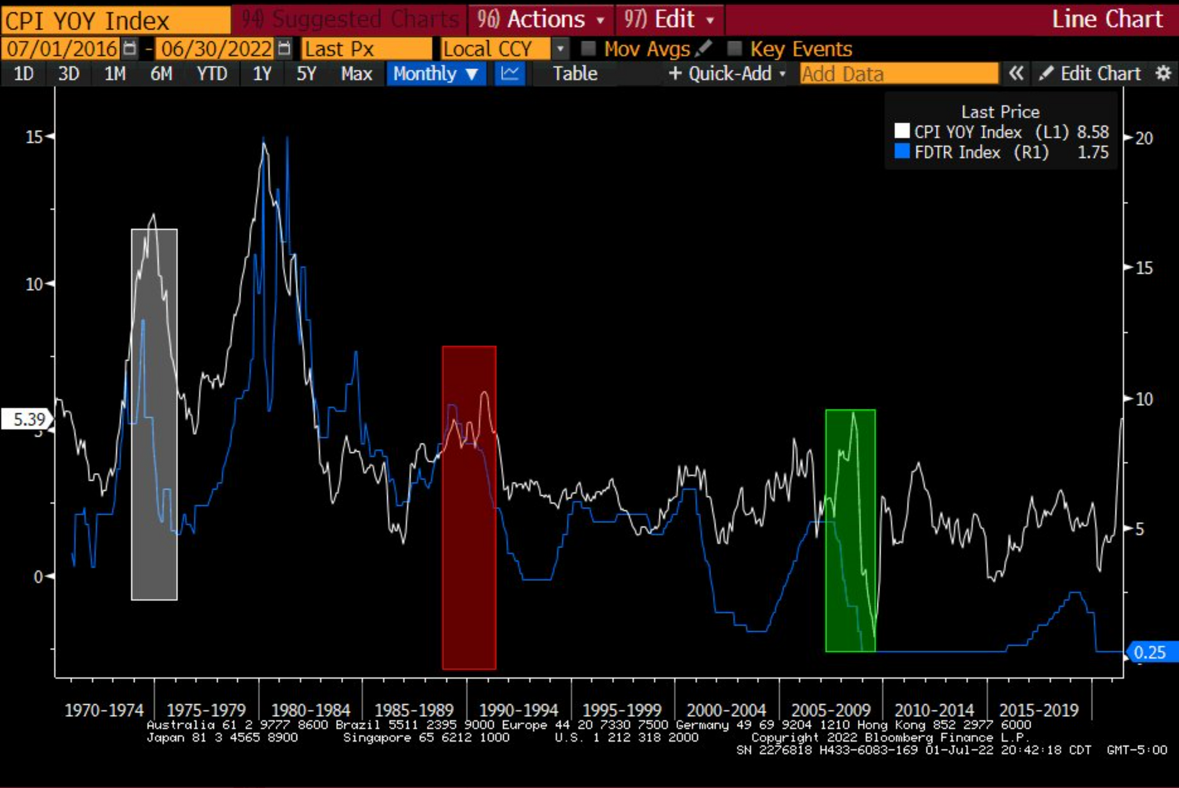The height and width of the screenshot is (788, 1179).
Task: Select the Max time range button
Action: pos(356,74)
